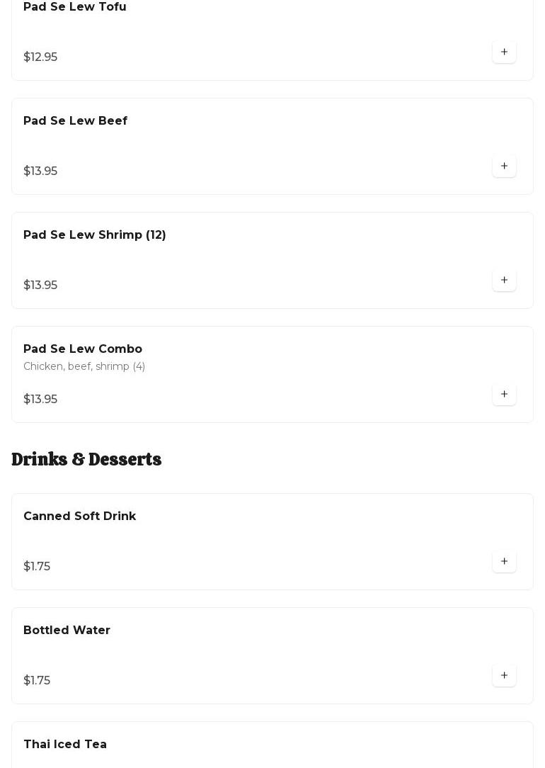Click plus icon for Bottled Water
The width and height of the screenshot is (545, 768).
click(504, 676)
